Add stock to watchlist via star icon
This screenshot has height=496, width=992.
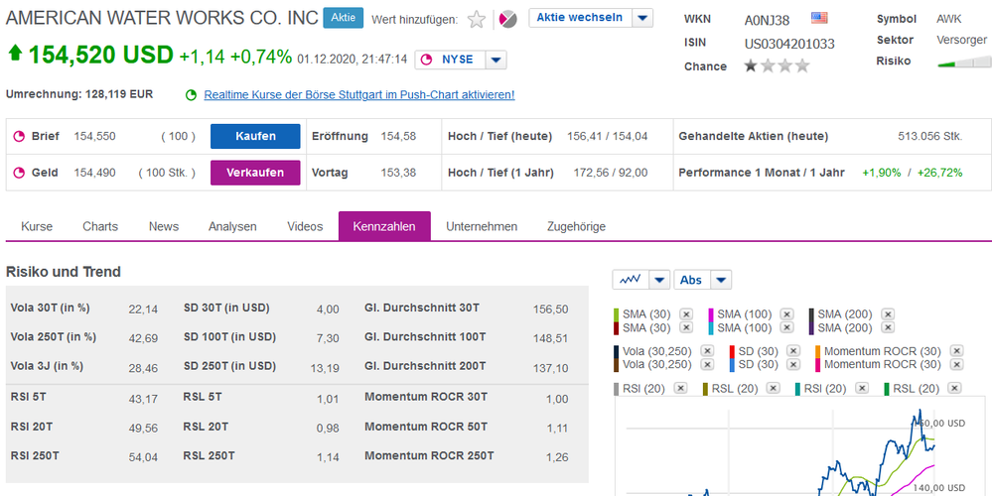(478, 19)
